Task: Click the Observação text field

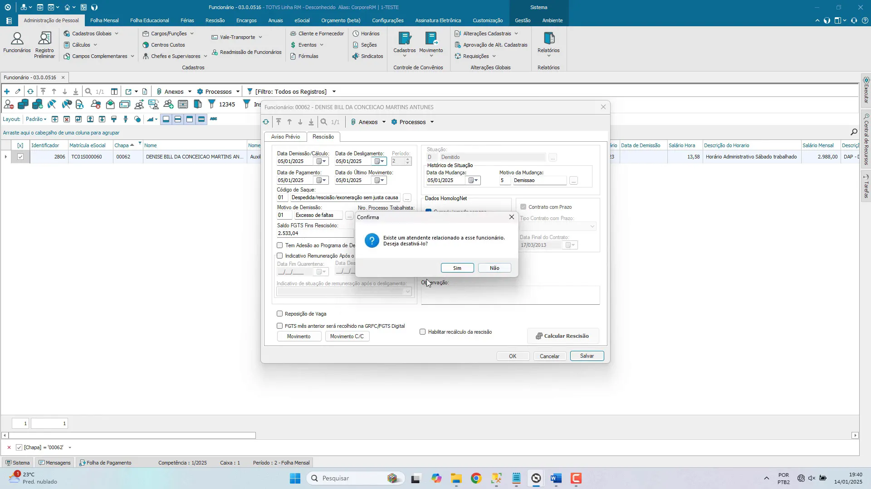Action: tap(510, 295)
